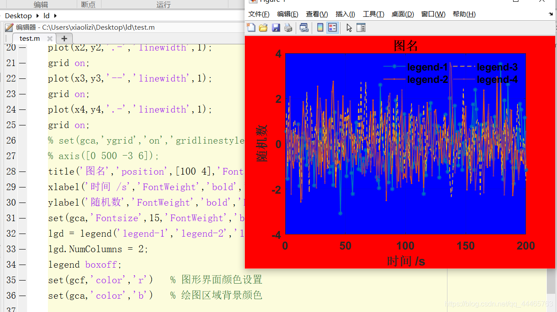Image resolution: width=557 pixels, height=312 pixels.
Task: Set breakpoint dash at line 21
Action: (x=22, y=63)
